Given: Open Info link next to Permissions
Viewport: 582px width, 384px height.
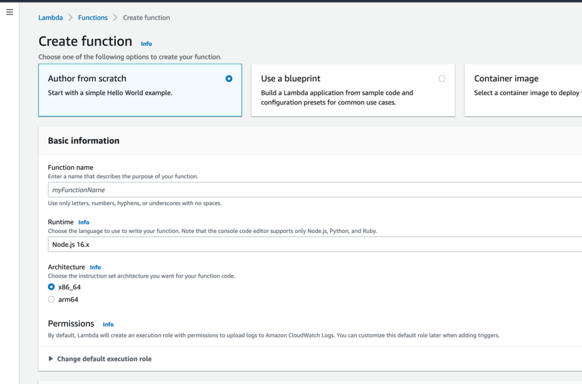Looking at the screenshot, I should coord(108,324).
